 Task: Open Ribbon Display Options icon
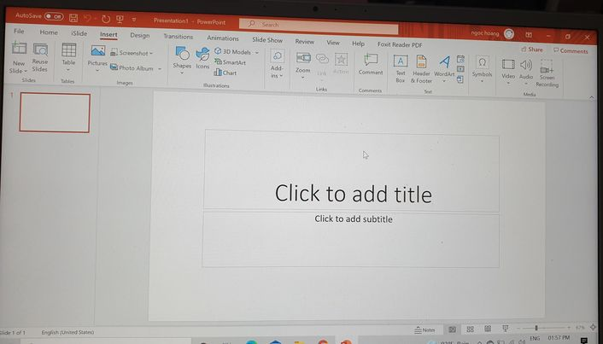(x=530, y=35)
